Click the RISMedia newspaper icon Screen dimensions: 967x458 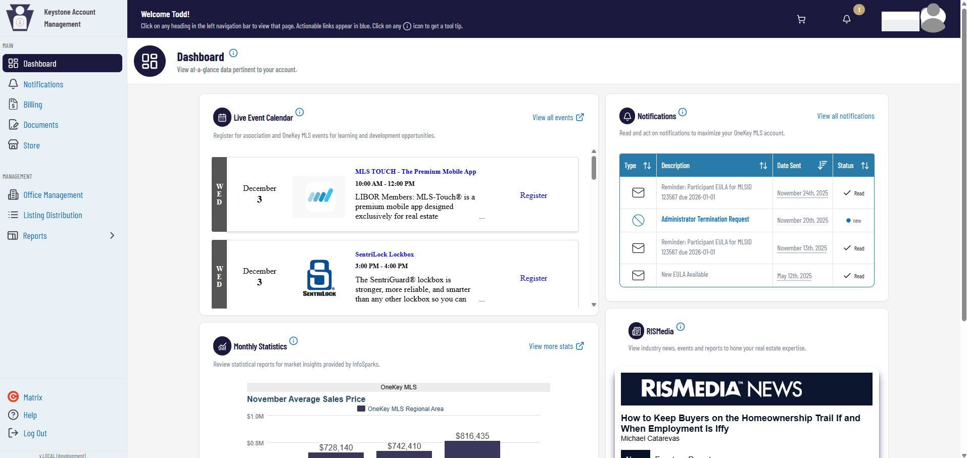[636, 331]
